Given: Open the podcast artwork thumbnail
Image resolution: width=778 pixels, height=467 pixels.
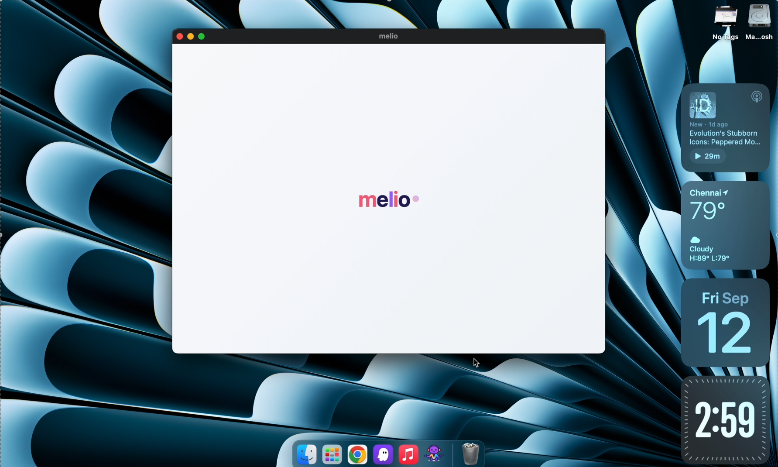Looking at the screenshot, I should click(x=703, y=105).
